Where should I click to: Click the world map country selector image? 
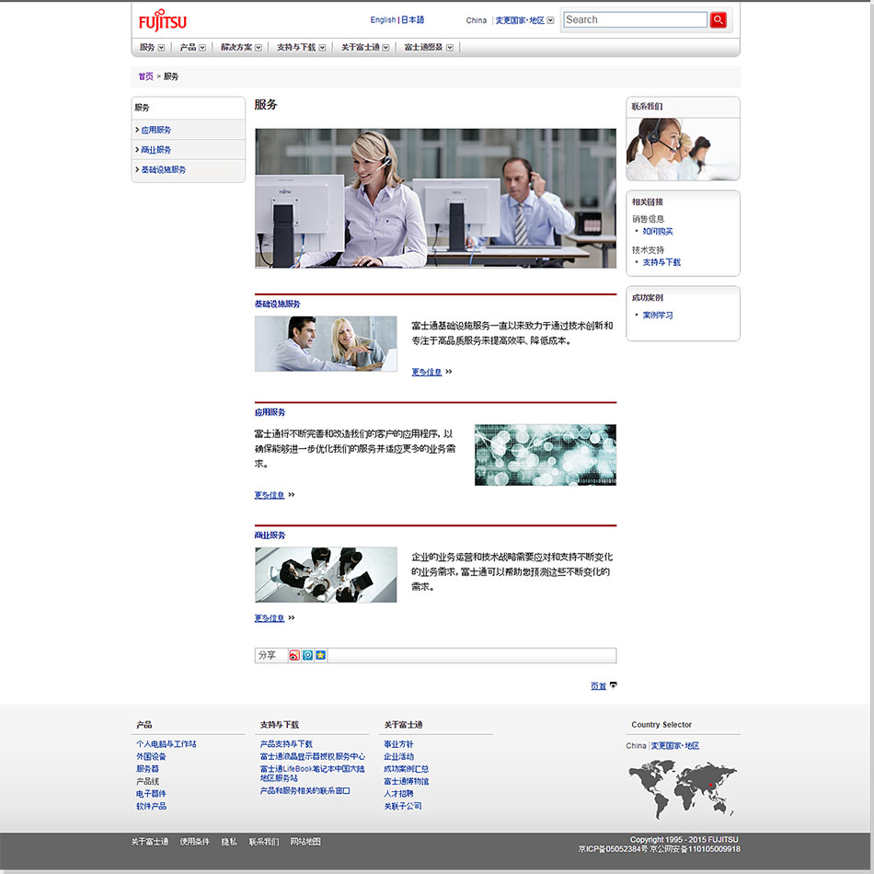coord(682,788)
